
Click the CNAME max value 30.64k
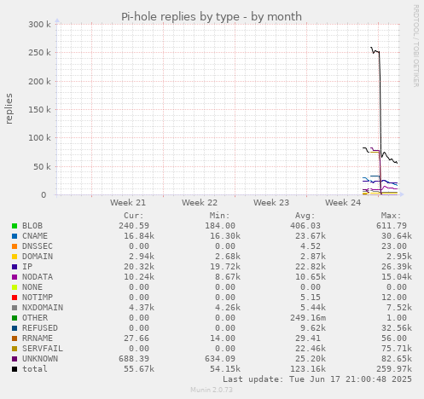coord(397,236)
